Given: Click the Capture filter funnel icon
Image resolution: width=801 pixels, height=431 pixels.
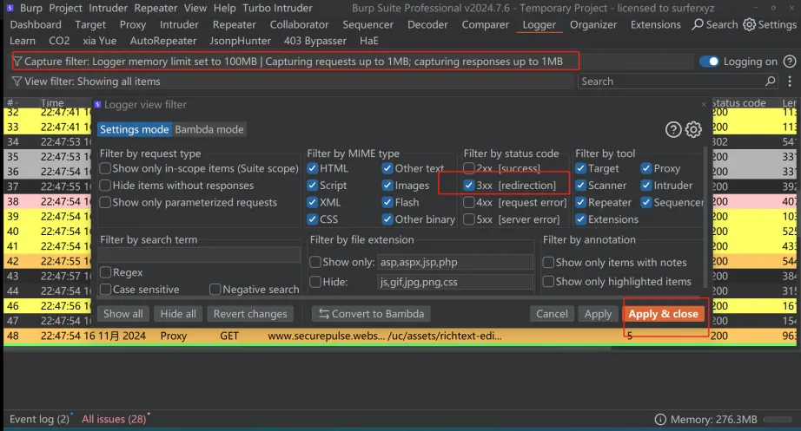Looking at the screenshot, I should pos(17,62).
